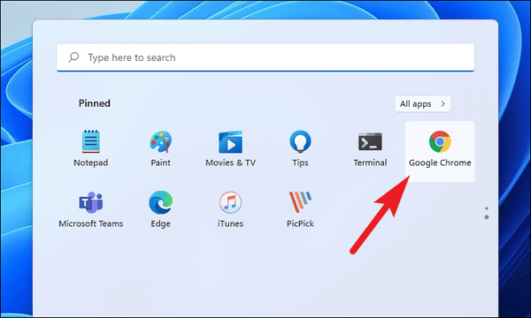Launch iTunes

pos(230,209)
